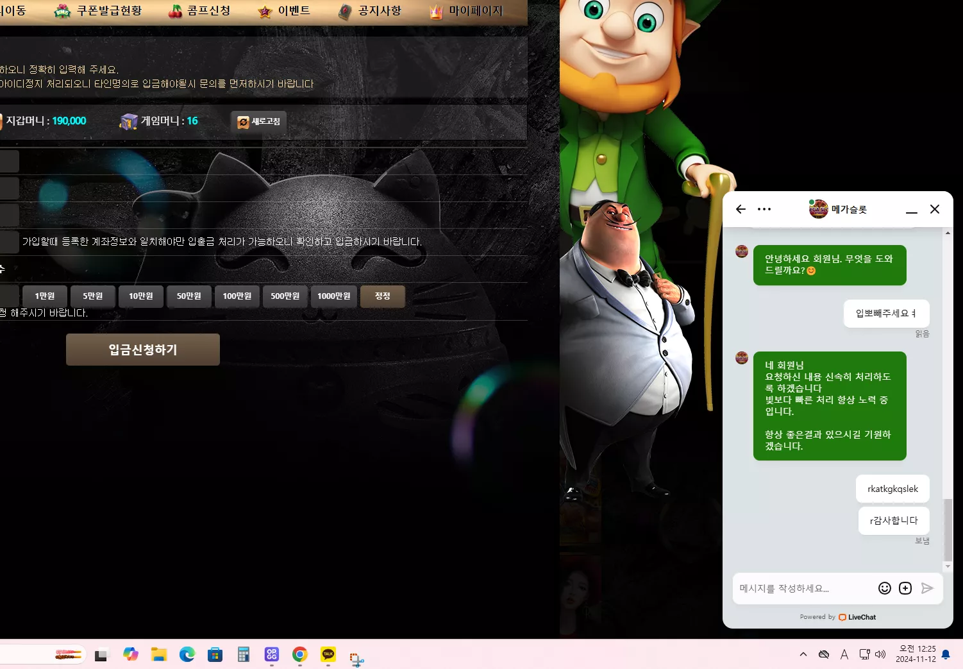The width and height of the screenshot is (963, 669).
Task: Click the 정정 reset button
Action: pyautogui.click(x=383, y=296)
